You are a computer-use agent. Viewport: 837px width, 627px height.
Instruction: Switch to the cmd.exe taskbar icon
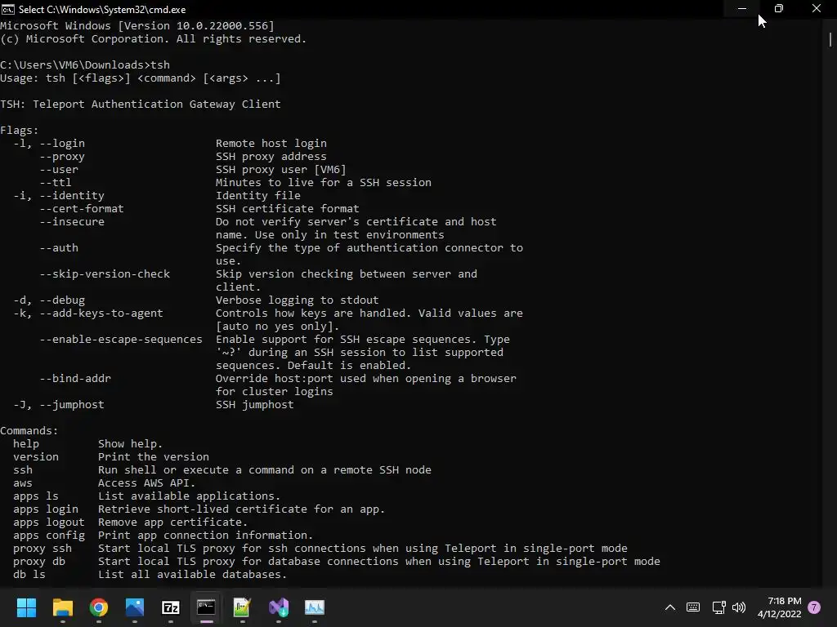click(206, 607)
